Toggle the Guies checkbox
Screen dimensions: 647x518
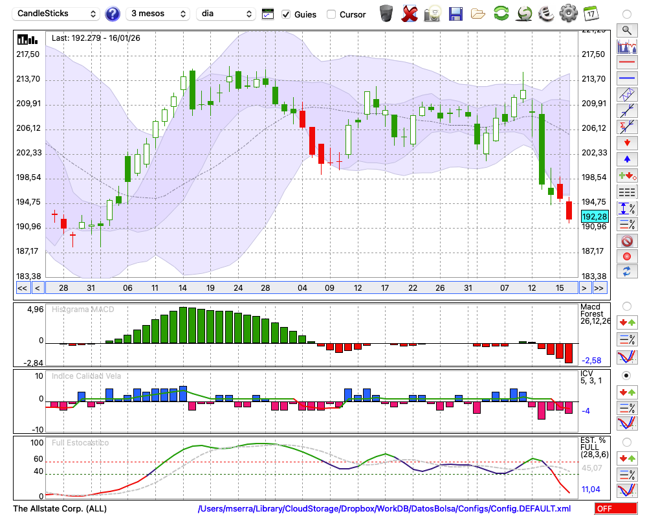pyautogui.click(x=287, y=14)
